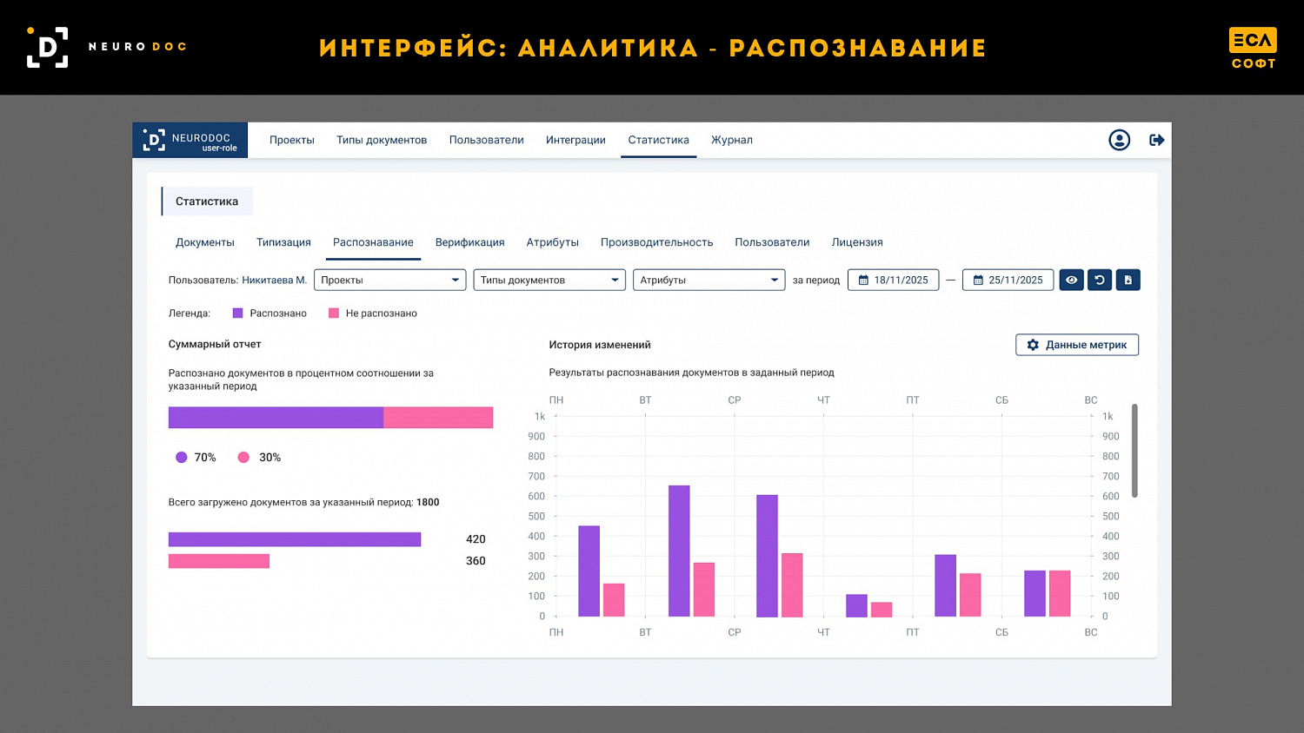Viewport: 1304px width, 733px height.
Task: Click the purple chart bar near 600
Action: (767, 556)
